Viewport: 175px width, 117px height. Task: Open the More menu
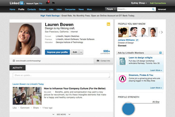click(89, 9)
